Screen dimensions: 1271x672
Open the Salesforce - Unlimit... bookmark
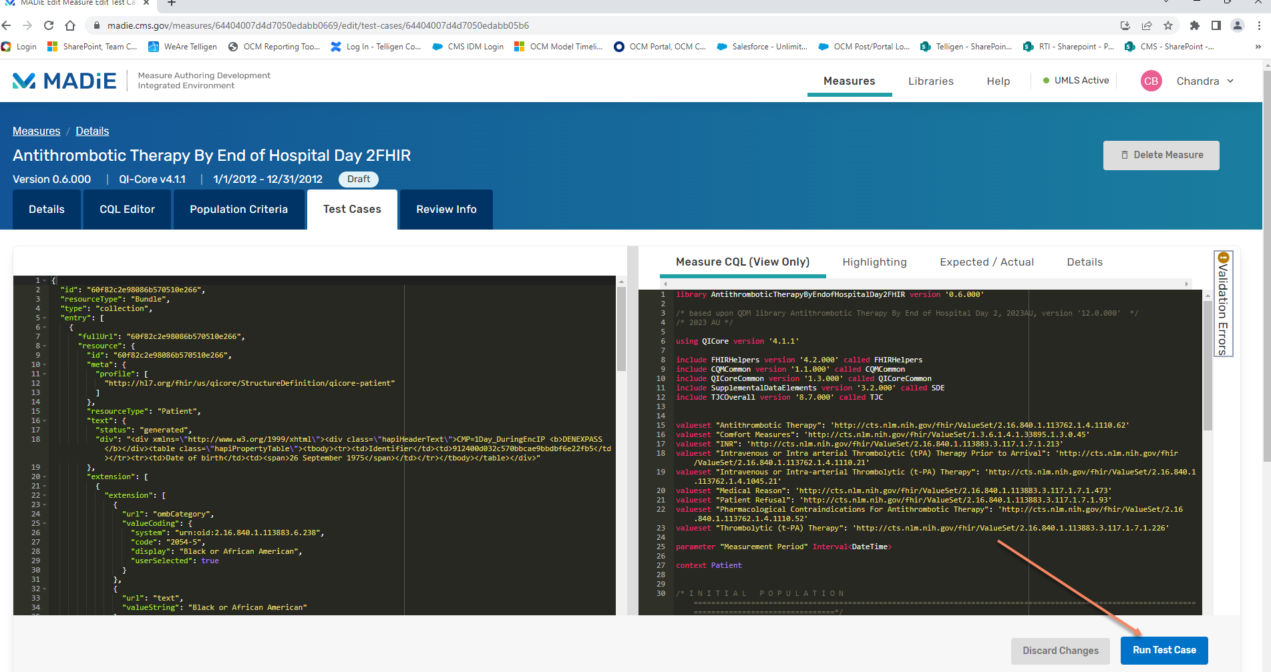pos(762,47)
